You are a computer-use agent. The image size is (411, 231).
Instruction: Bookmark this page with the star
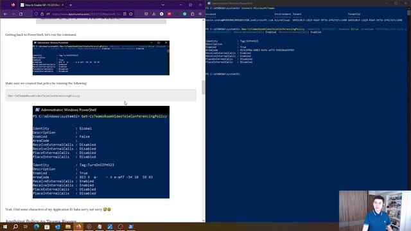pos(131,14)
